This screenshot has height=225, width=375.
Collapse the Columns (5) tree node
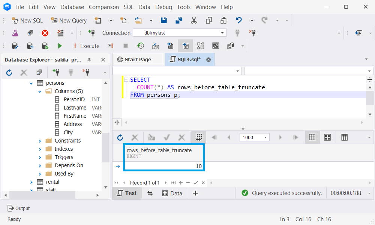click(x=39, y=91)
